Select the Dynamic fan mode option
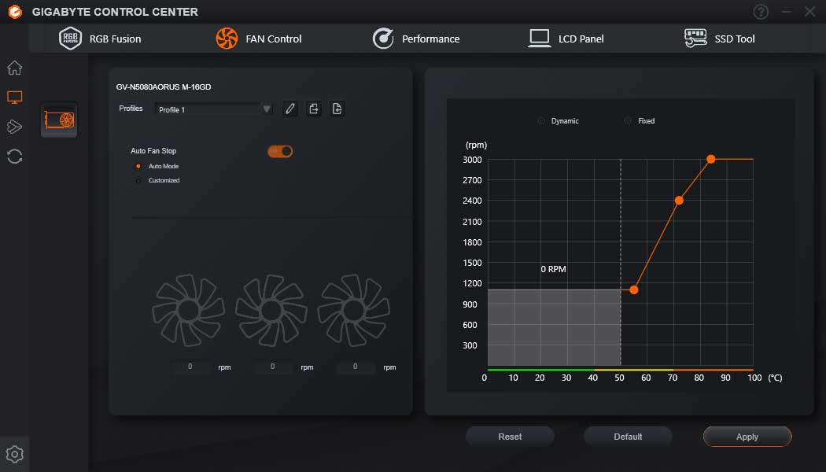826x472 pixels. (x=541, y=120)
